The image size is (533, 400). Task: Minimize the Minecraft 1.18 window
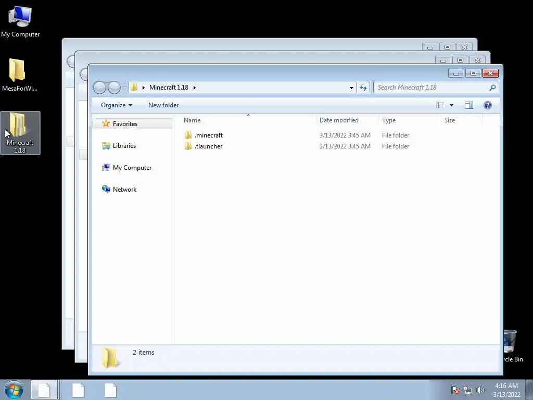pyautogui.click(x=456, y=73)
